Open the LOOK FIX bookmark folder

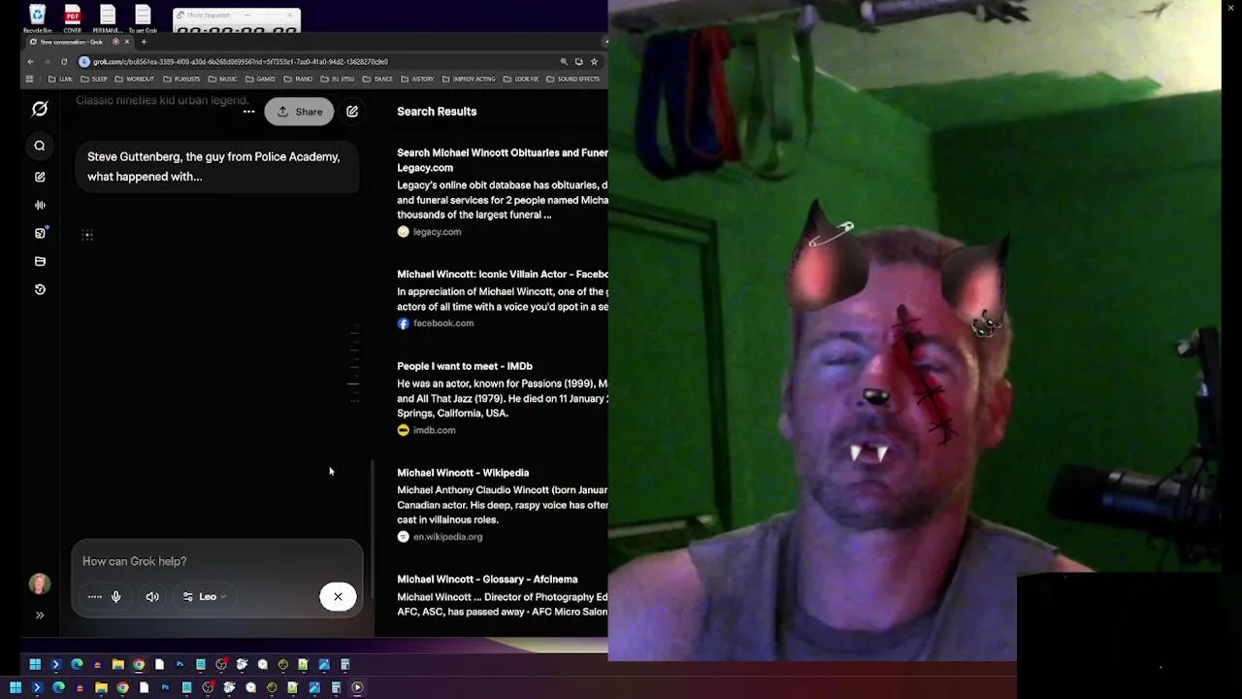coord(522,79)
